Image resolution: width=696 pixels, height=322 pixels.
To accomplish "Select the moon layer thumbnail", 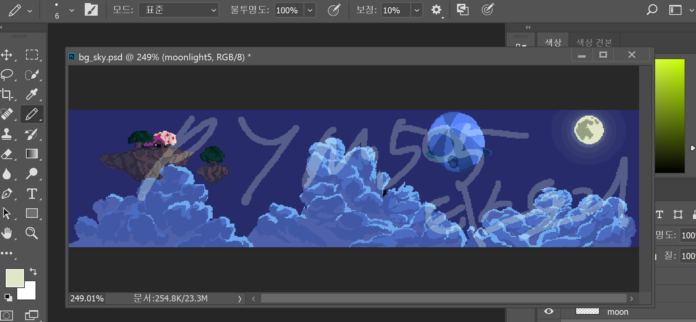I will [587, 311].
